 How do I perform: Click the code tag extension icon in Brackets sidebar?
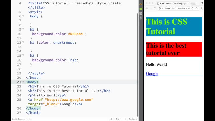coord(141,13)
